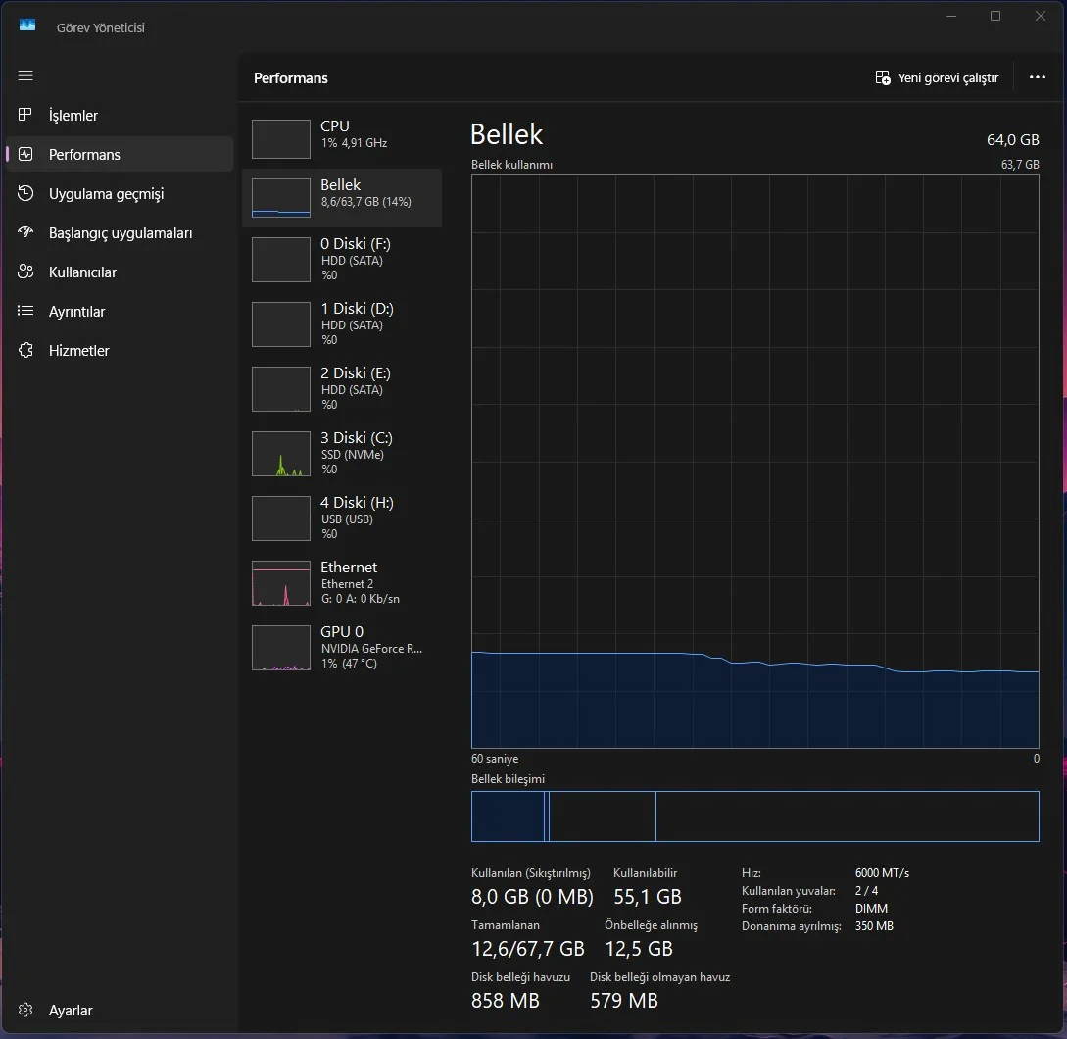Image resolution: width=1067 pixels, height=1039 pixels.
Task: Select 0 Diski (F:) HDD
Action: tap(341, 259)
